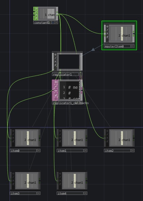This screenshot has width=143, height=201.
Task: Select the replicator1 node name label
Action: pyautogui.click(x=66, y=74)
